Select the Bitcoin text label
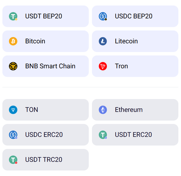Screen dimensions: 181x176 pyautogui.click(x=35, y=41)
